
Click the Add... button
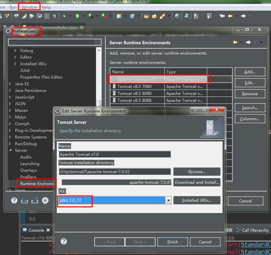pyautogui.click(x=250, y=72)
